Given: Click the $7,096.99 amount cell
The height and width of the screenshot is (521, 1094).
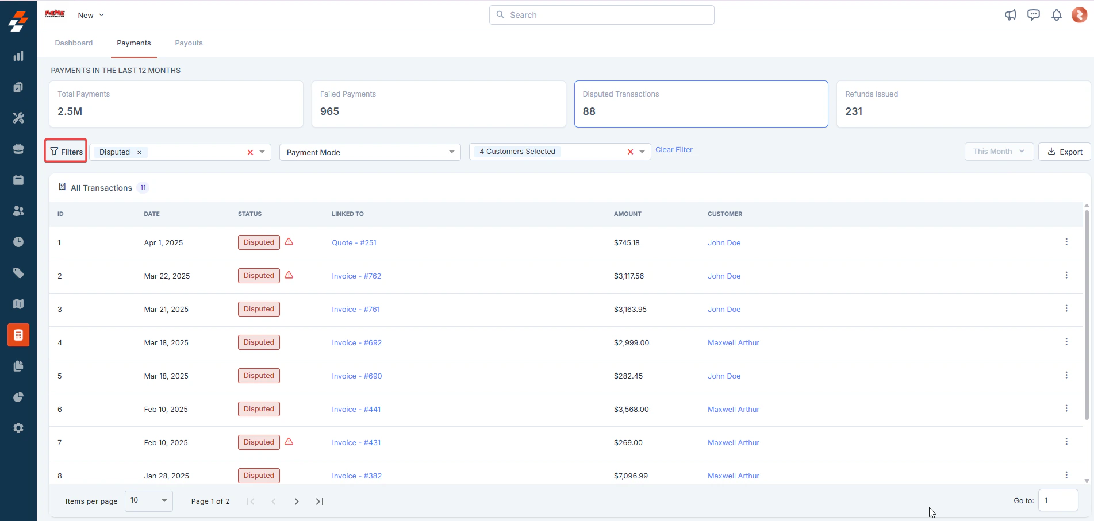Looking at the screenshot, I should (631, 476).
